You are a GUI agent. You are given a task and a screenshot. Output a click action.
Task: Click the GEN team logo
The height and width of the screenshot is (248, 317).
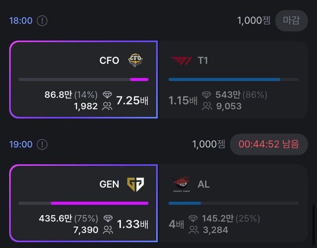pyautogui.click(x=135, y=184)
